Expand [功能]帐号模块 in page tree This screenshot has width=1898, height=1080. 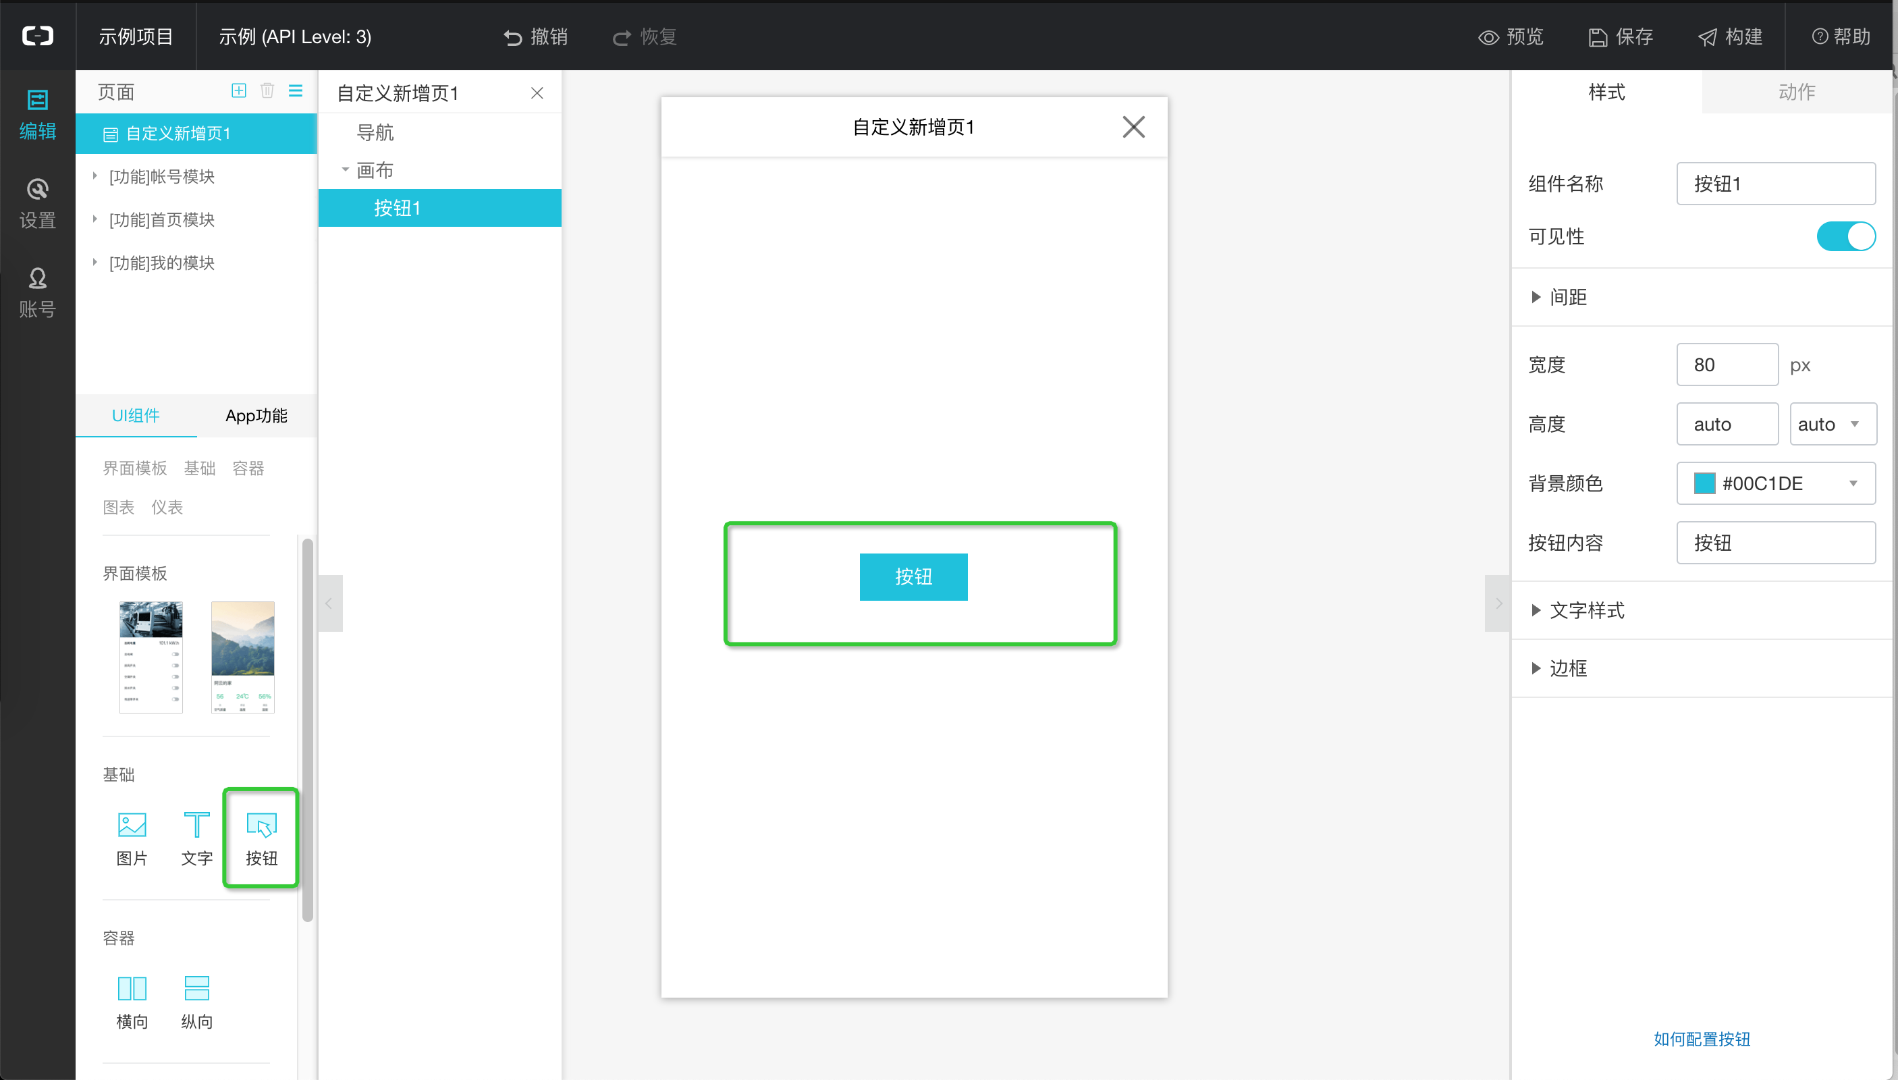95,175
